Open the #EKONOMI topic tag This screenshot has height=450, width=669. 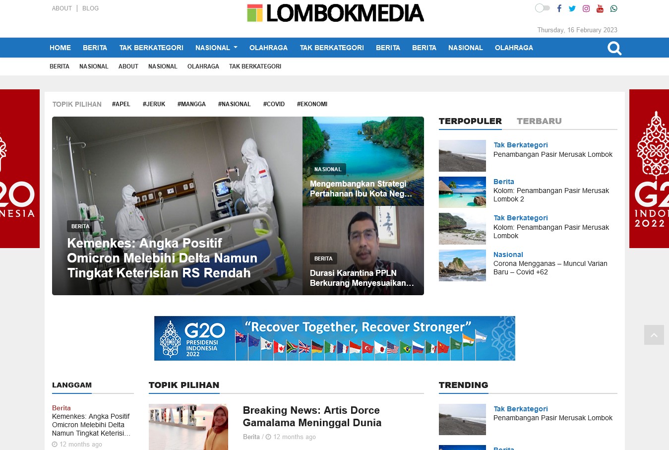click(312, 104)
